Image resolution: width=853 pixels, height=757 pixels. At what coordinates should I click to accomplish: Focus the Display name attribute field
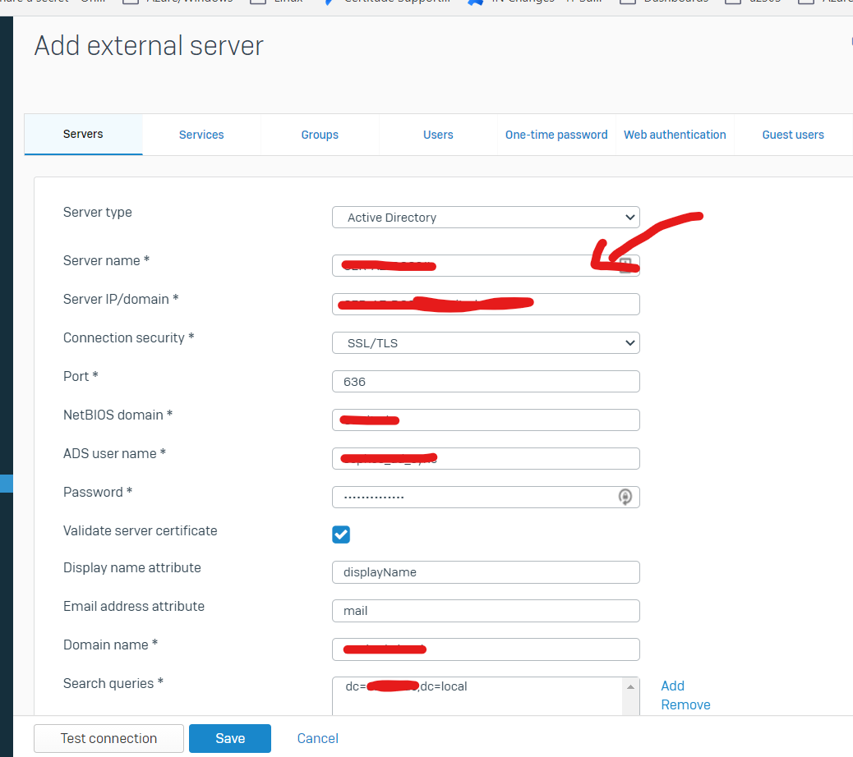486,572
